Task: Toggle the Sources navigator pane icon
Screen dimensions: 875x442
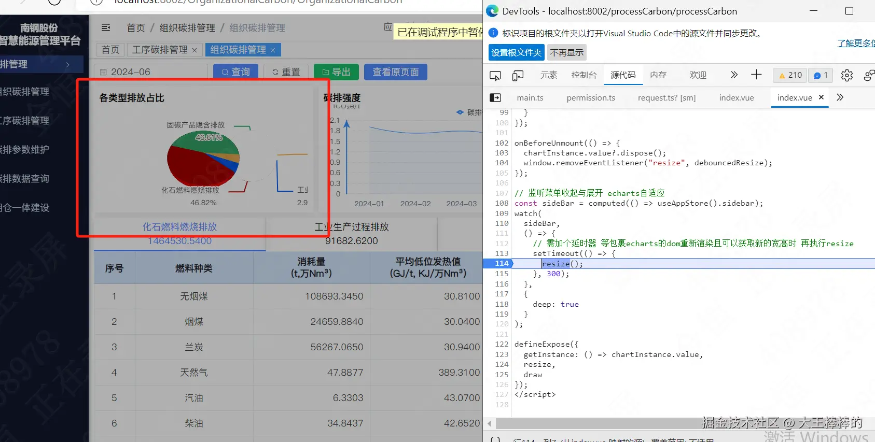Action: pos(495,97)
